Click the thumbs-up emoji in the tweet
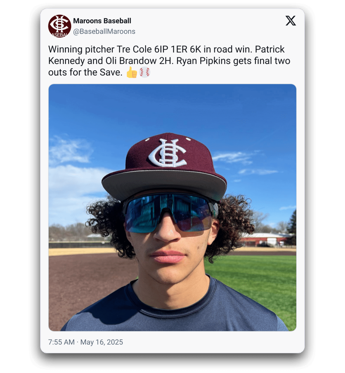The image size is (345, 373). pos(132,72)
